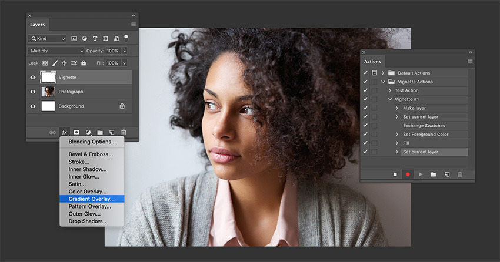
Task: Toggle checkmark for Vignette Actions
Action: click(365, 82)
